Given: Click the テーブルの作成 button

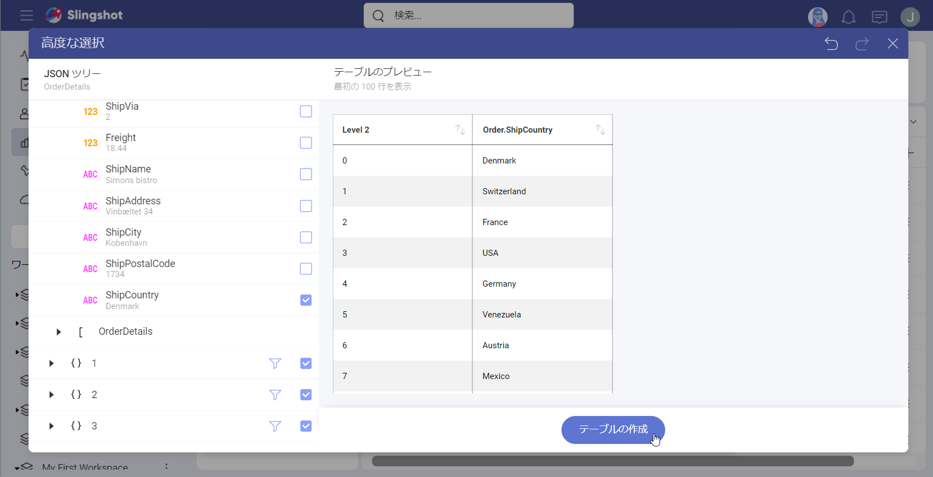Looking at the screenshot, I should point(613,430).
